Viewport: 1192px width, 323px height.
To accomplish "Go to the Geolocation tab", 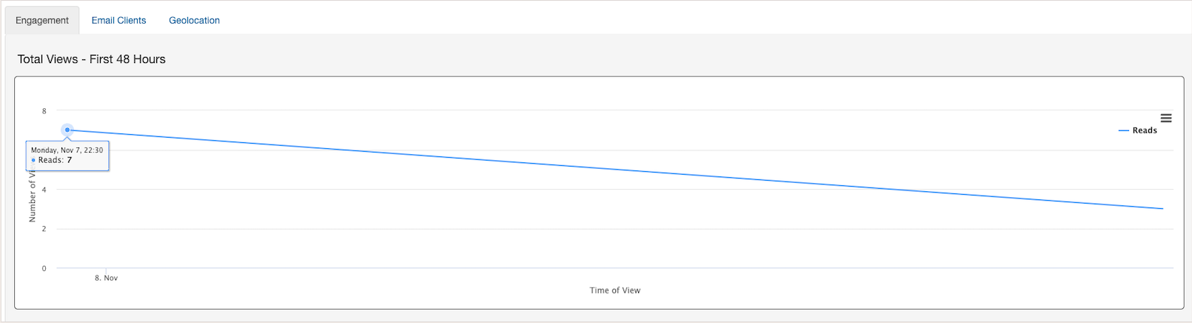I will 194,20.
